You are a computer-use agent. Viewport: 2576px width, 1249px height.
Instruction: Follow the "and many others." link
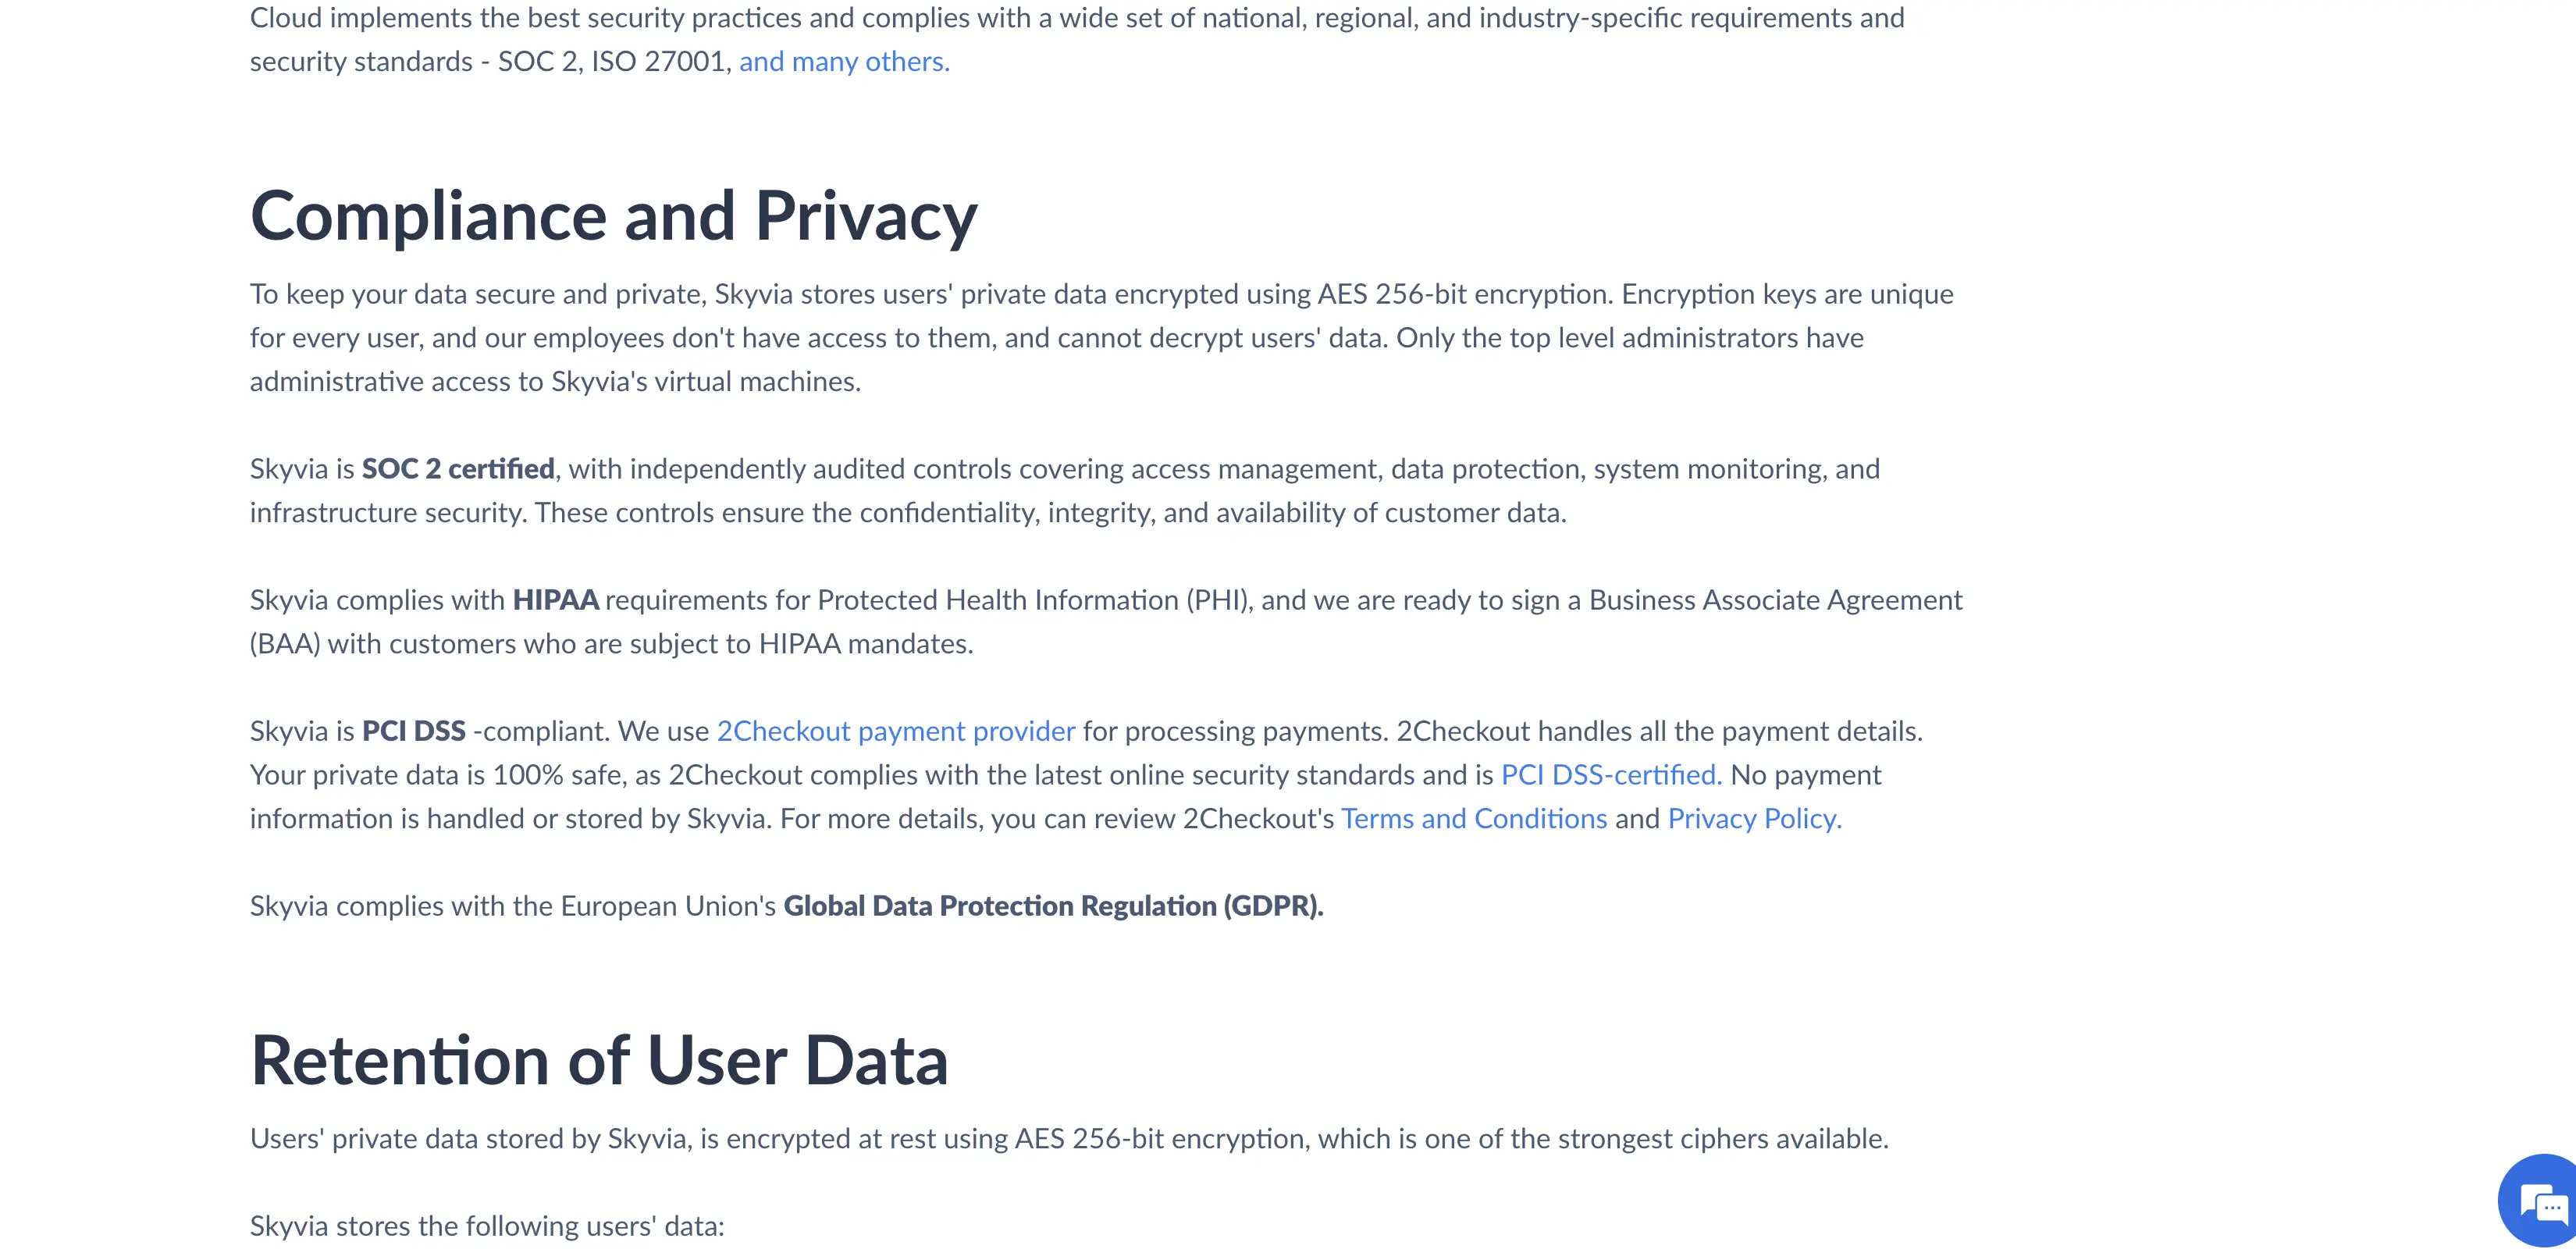(844, 62)
